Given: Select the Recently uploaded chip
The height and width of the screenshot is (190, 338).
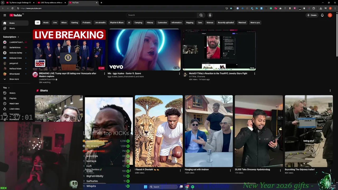Looking at the screenshot, I should pyautogui.click(x=226, y=22).
